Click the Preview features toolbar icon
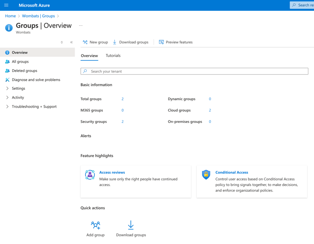This screenshot has width=314, height=244. click(161, 42)
